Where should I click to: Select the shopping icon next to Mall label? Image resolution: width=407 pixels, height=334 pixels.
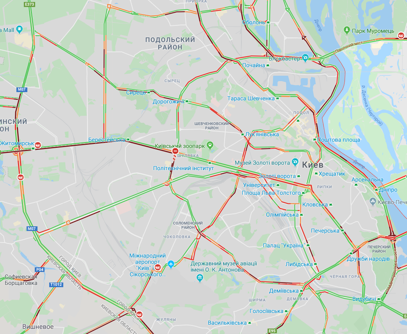click(19, 29)
